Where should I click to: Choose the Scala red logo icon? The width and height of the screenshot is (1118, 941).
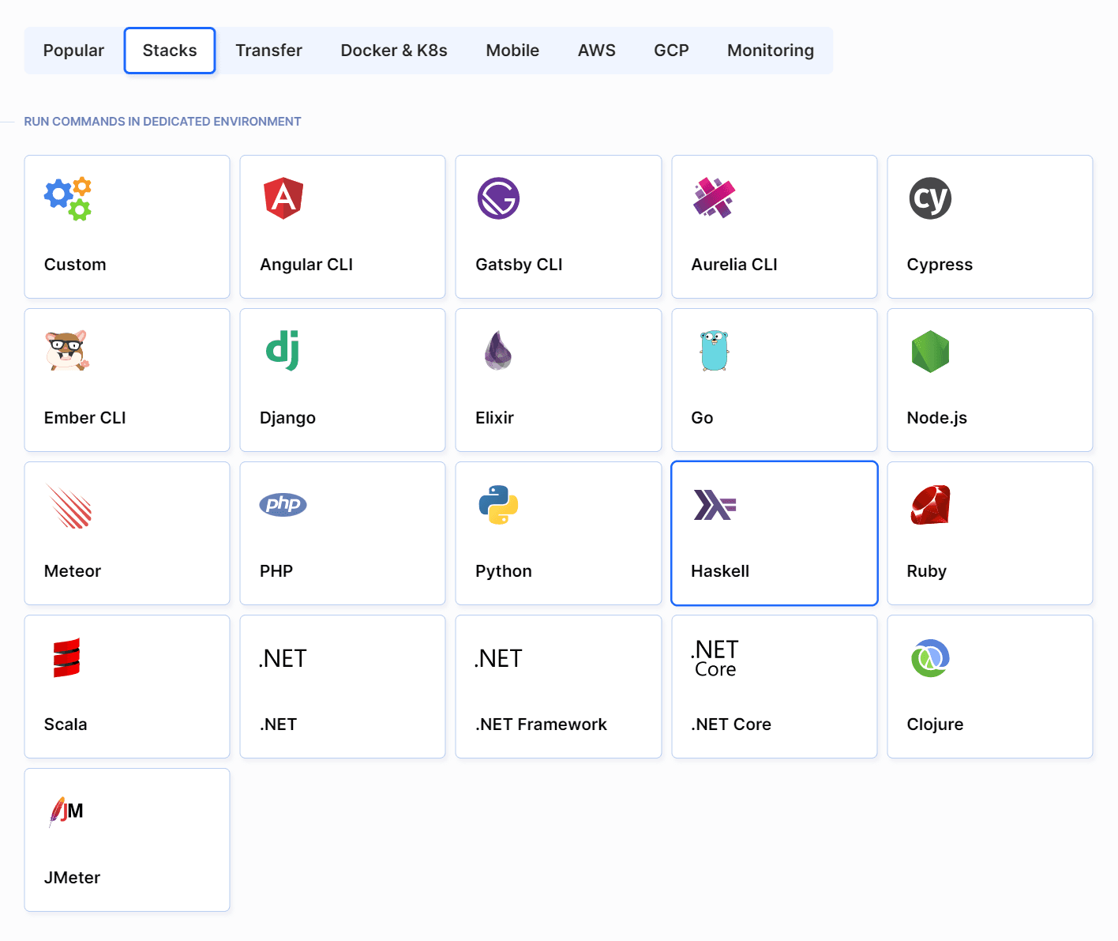pos(67,657)
